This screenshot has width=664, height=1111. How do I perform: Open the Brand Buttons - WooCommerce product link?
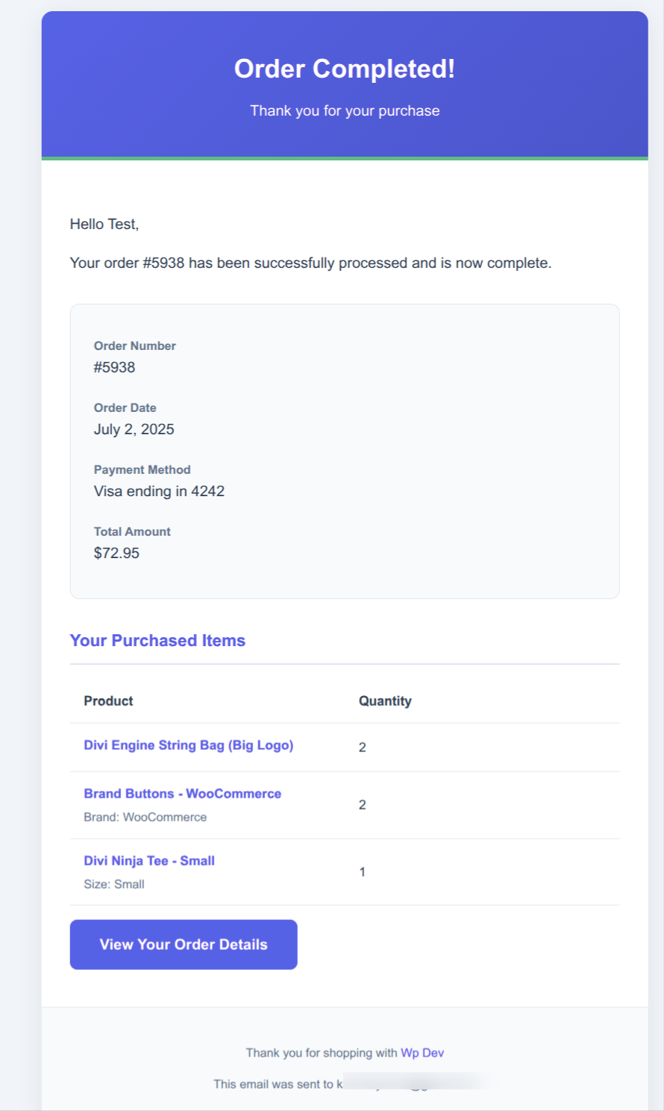[x=182, y=794]
